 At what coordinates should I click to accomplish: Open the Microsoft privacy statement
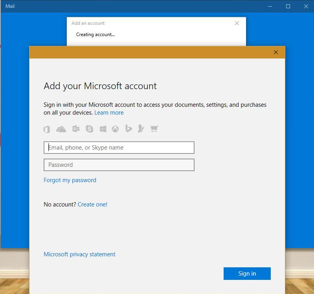tap(79, 254)
